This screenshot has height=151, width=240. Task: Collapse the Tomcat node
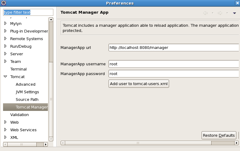tap(5, 77)
